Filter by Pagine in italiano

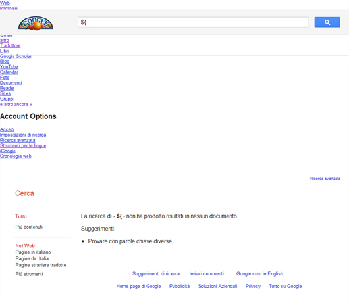pyautogui.click(x=33, y=252)
